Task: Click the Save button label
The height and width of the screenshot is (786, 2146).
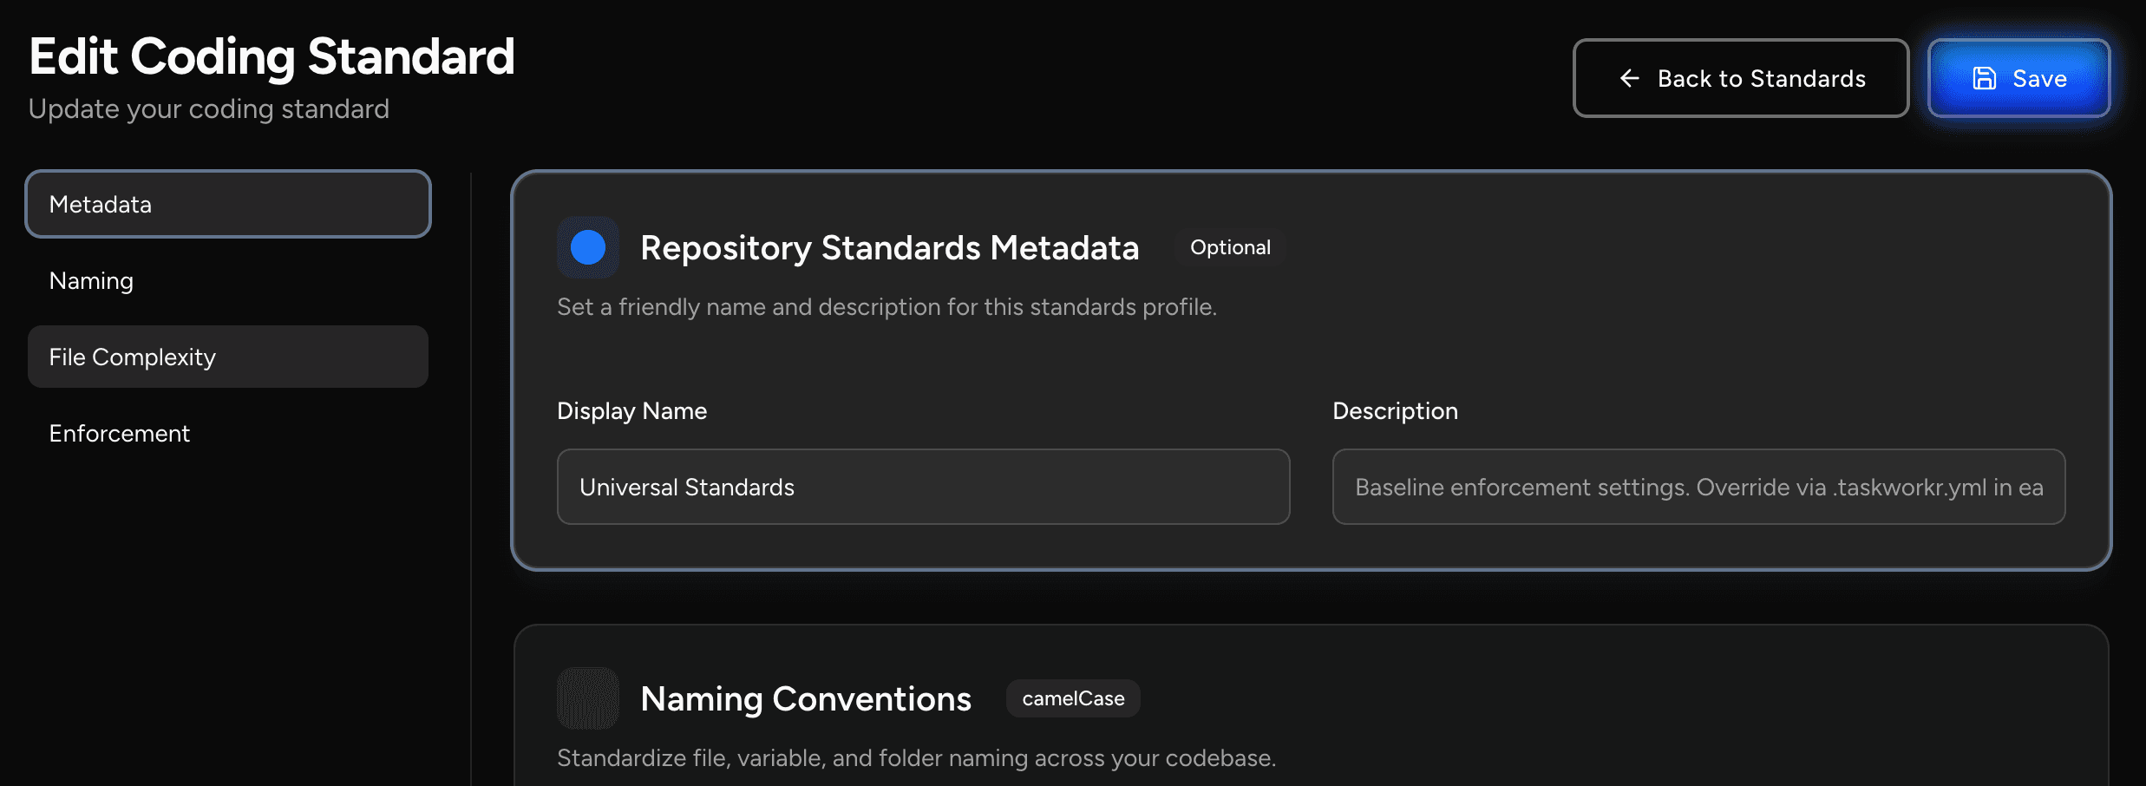Action: (2039, 79)
